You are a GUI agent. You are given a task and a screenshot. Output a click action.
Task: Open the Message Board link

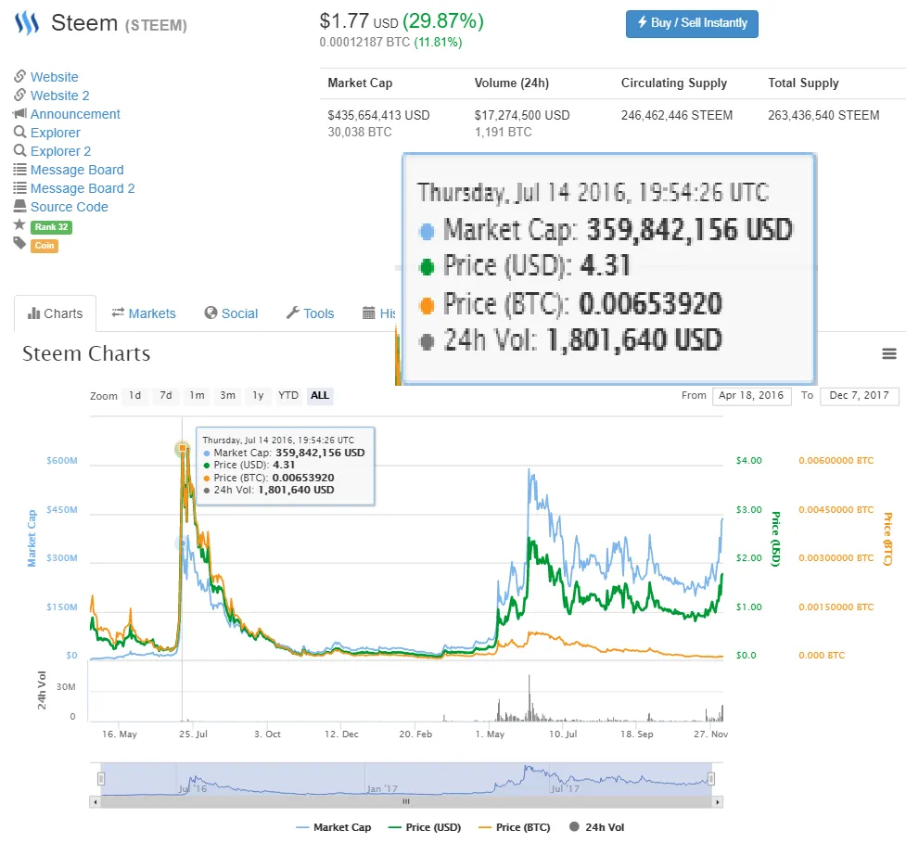(x=77, y=170)
